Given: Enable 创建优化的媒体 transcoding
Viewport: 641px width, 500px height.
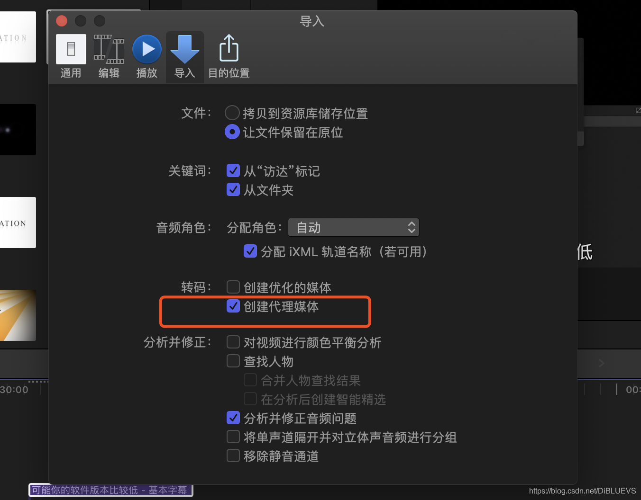Looking at the screenshot, I should tap(233, 286).
